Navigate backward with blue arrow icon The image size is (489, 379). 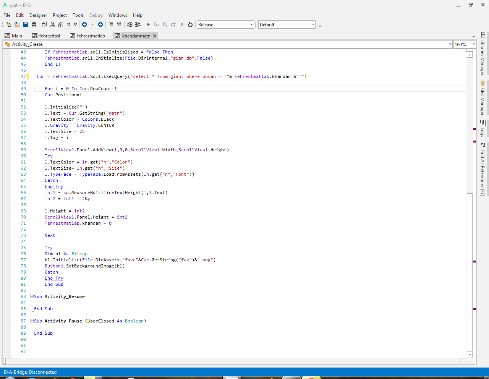pyautogui.click(x=84, y=24)
